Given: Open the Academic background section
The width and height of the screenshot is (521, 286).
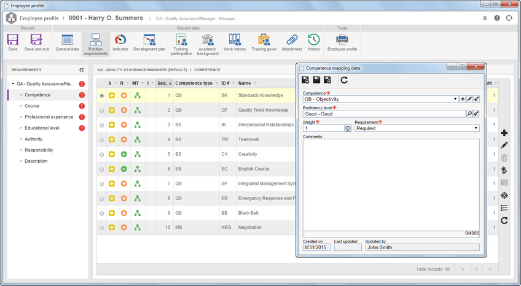Looking at the screenshot, I should point(208,44).
